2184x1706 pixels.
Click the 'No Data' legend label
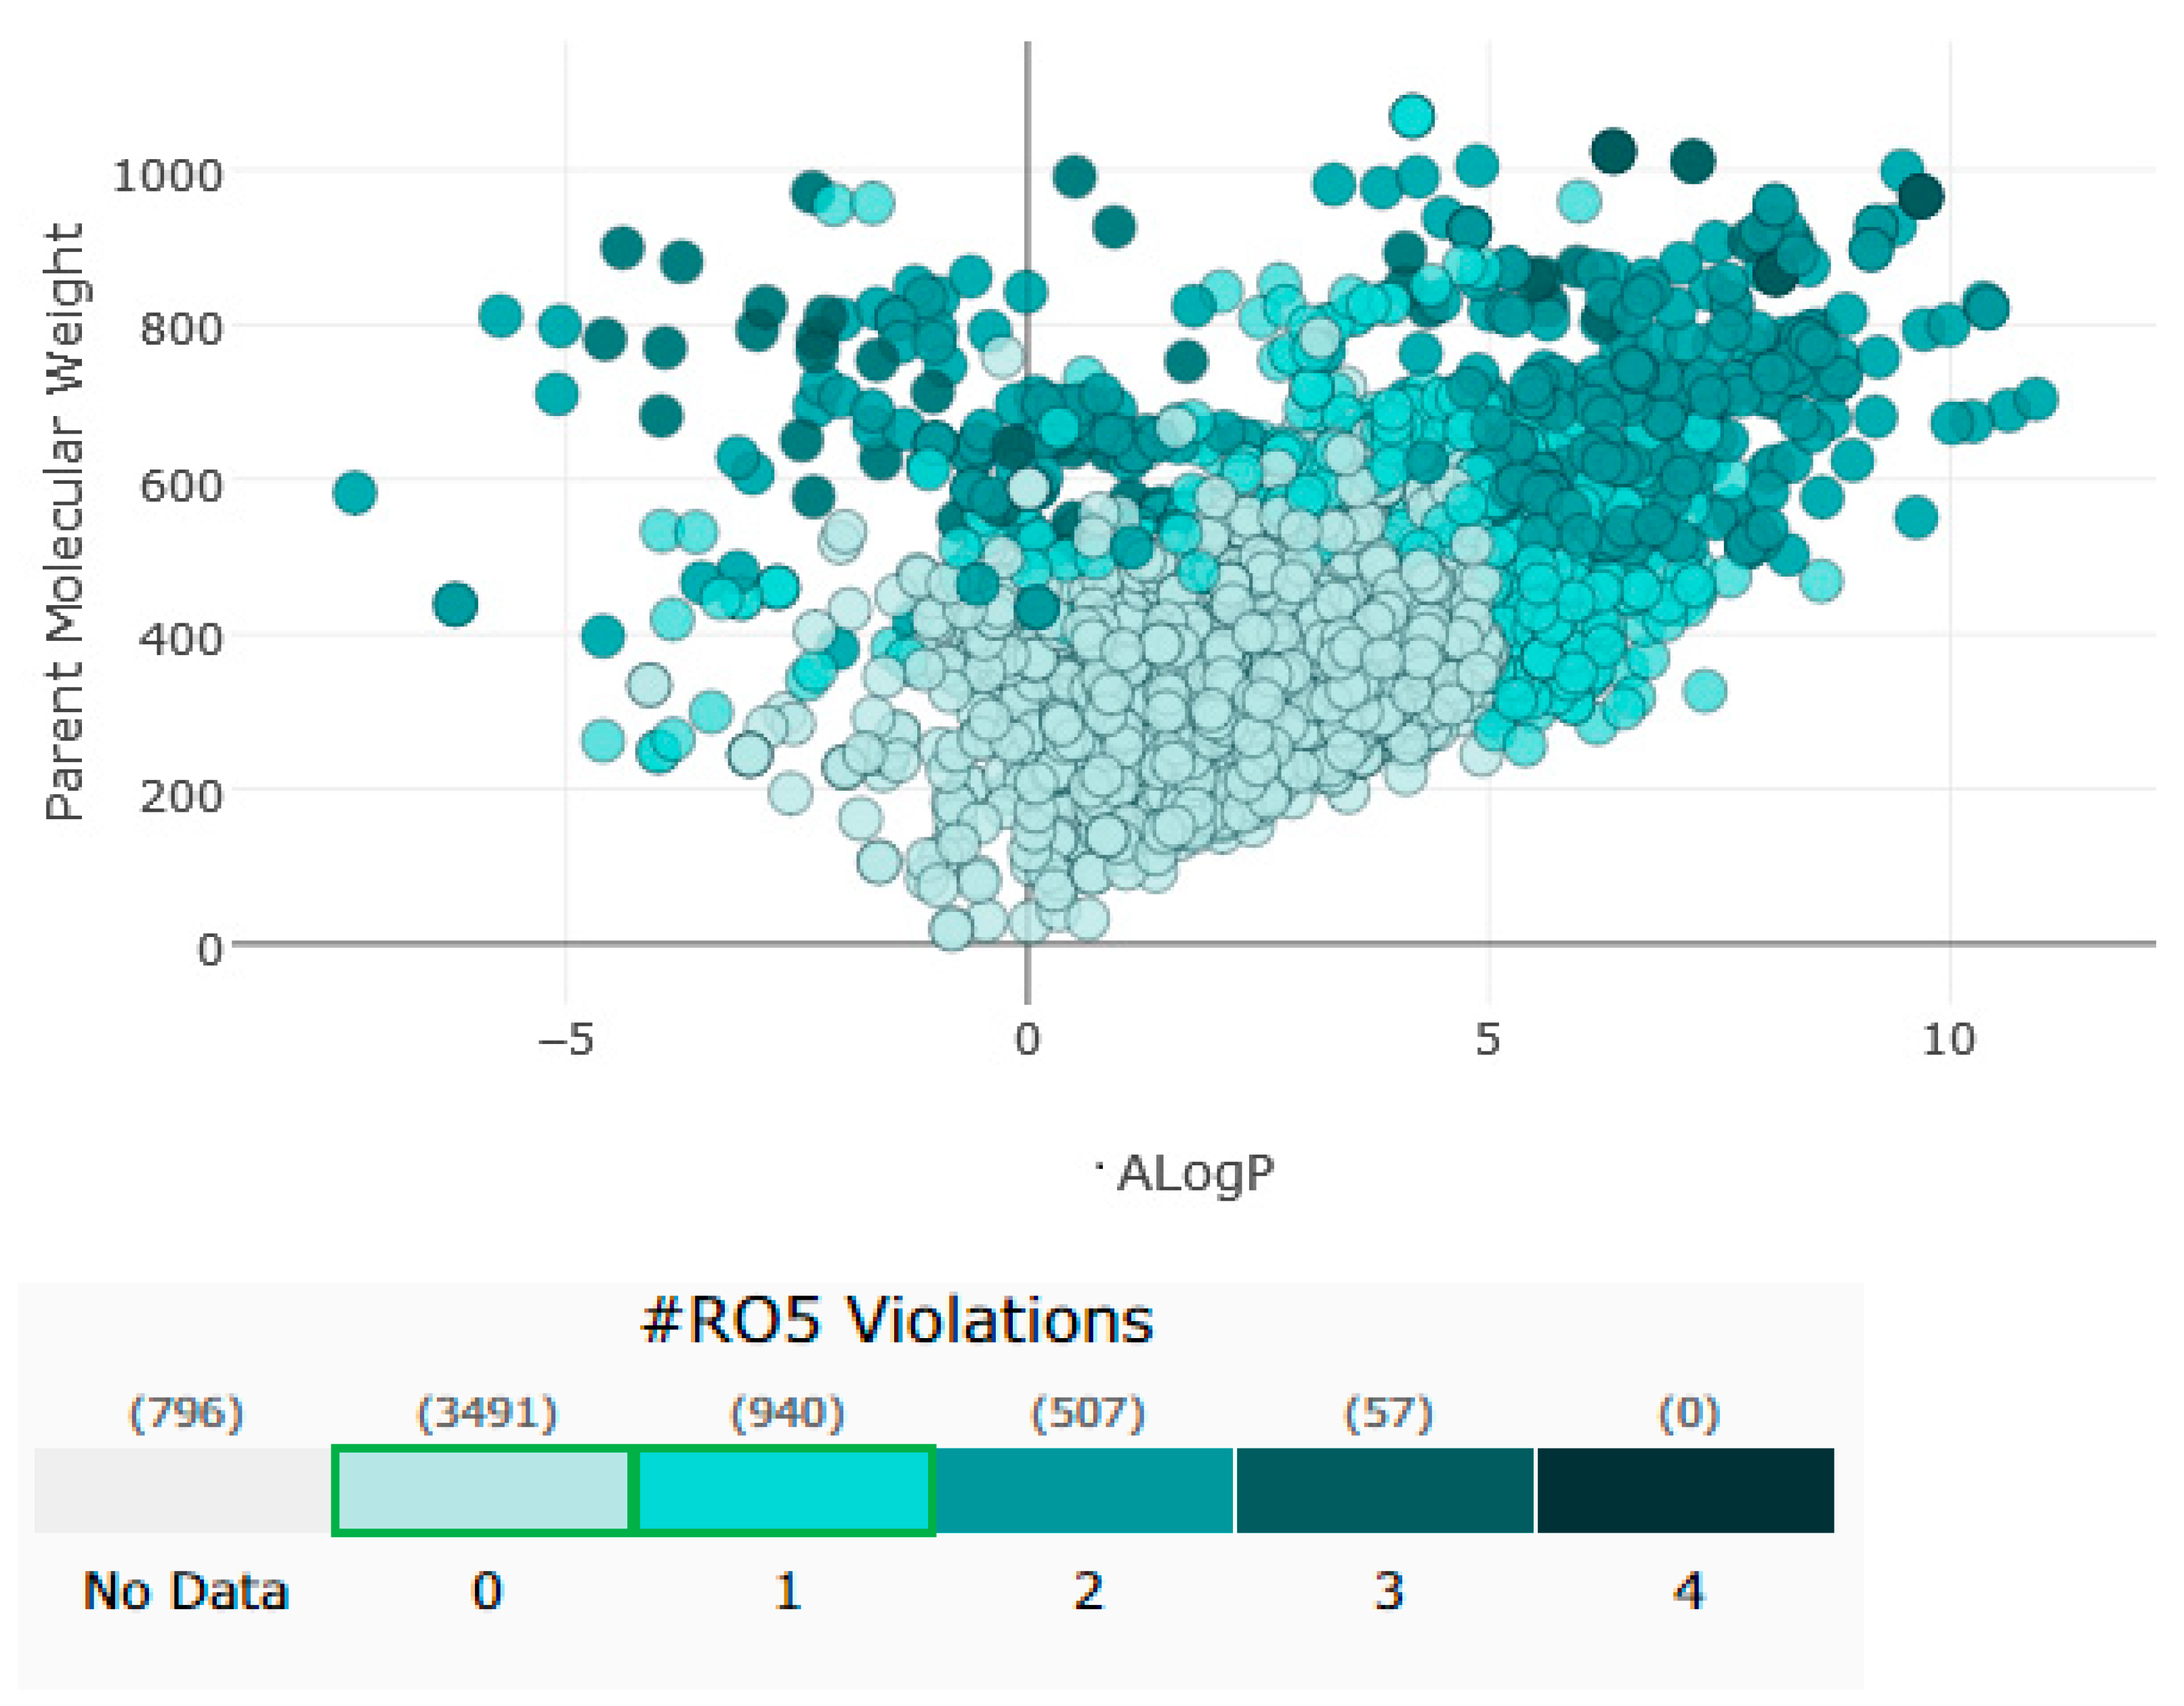point(186,1590)
